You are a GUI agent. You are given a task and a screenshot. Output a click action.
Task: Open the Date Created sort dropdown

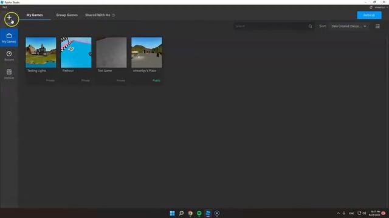point(348,26)
